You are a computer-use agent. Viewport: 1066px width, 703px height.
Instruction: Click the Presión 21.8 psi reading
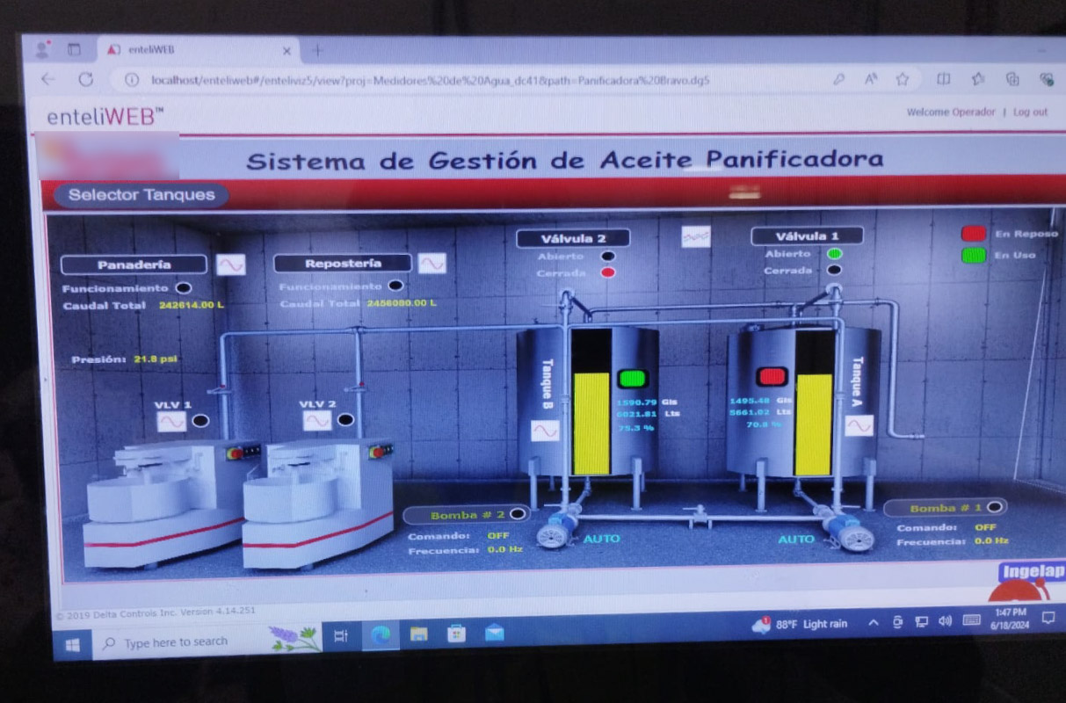pos(124,359)
